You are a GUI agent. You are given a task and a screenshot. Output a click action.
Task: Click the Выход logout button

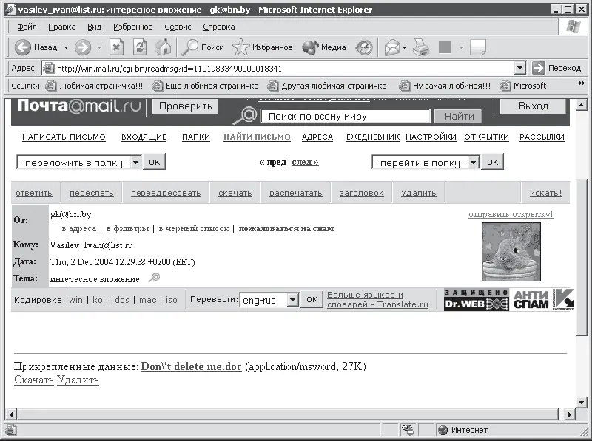pos(533,106)
